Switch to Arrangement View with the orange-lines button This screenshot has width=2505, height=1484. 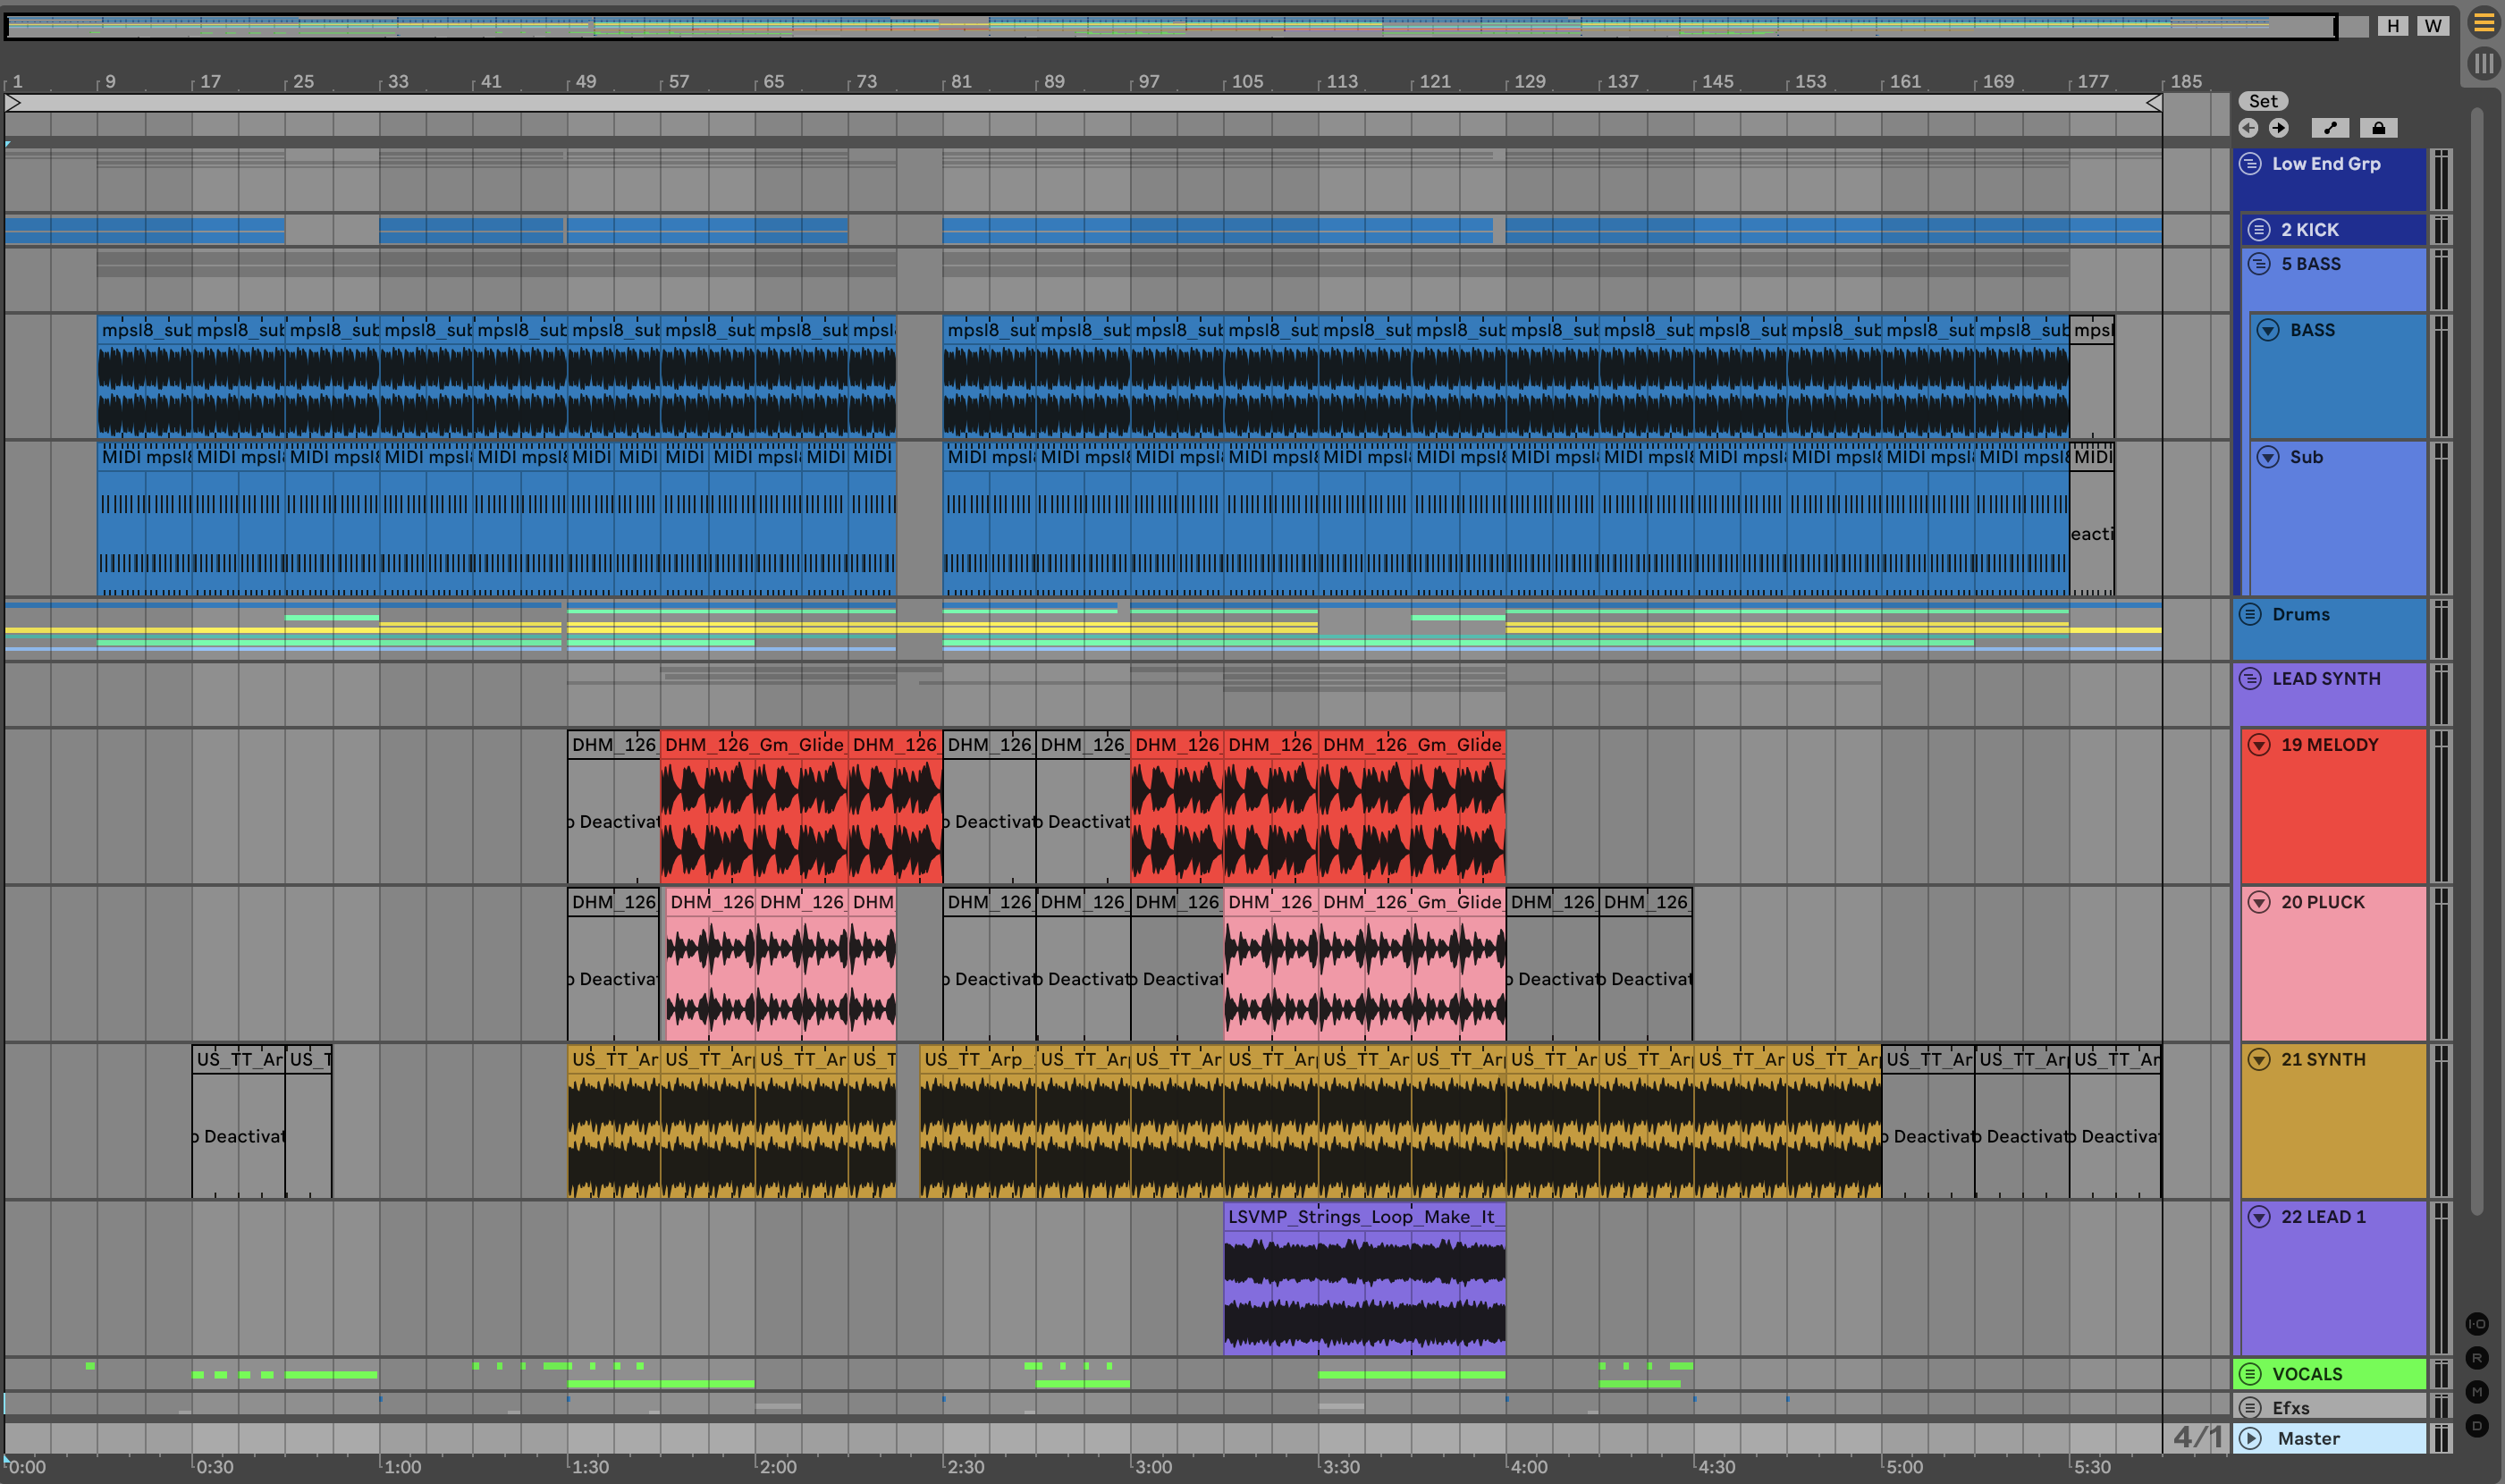(x=2483, y=24)
